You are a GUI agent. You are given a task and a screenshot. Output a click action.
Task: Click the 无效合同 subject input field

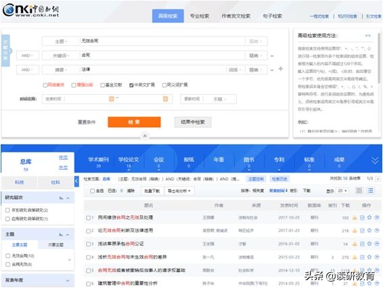click(x=162, y=41)
